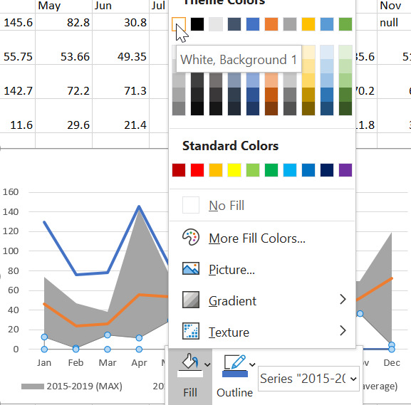Select the May column header cell
411x405 pixels.
(x=63, y=6)
